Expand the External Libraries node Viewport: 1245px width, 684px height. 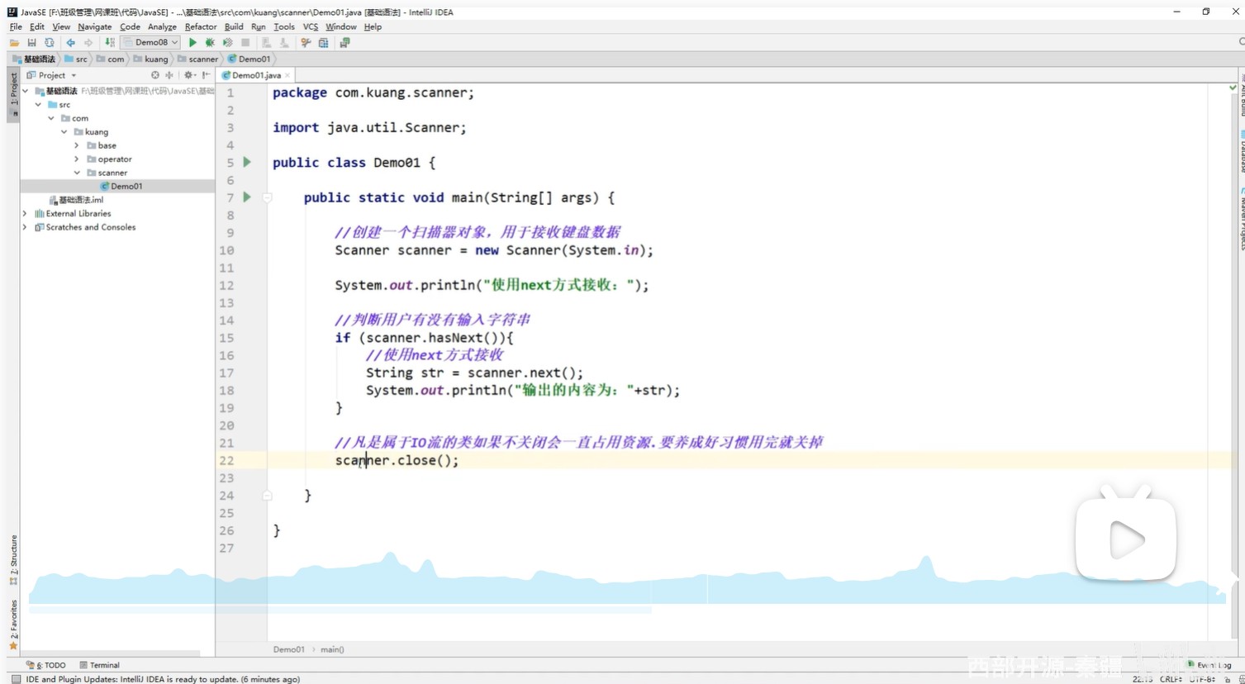[25, 213]
